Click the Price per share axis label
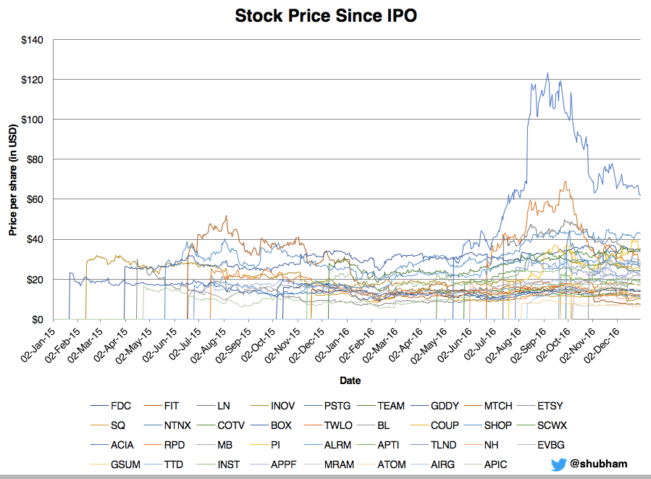 12,180
